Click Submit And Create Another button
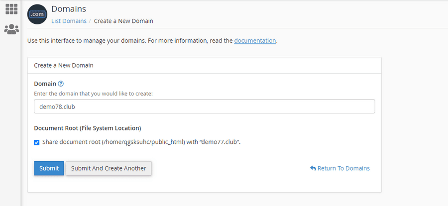The width and height of the screenshot is (448, 206). click(109, 168)
